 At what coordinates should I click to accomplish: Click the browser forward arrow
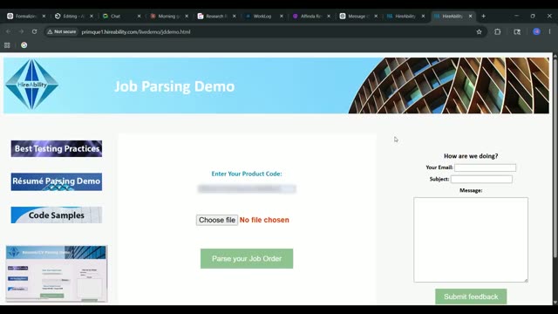21,31
